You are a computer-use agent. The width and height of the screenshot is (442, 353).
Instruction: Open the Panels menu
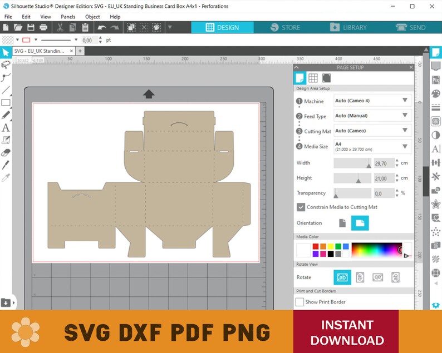point(68,17)
